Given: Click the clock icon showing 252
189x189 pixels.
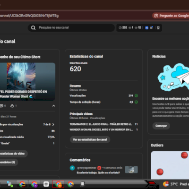Looking at the screenshot, I should click(x=120, y=28).
